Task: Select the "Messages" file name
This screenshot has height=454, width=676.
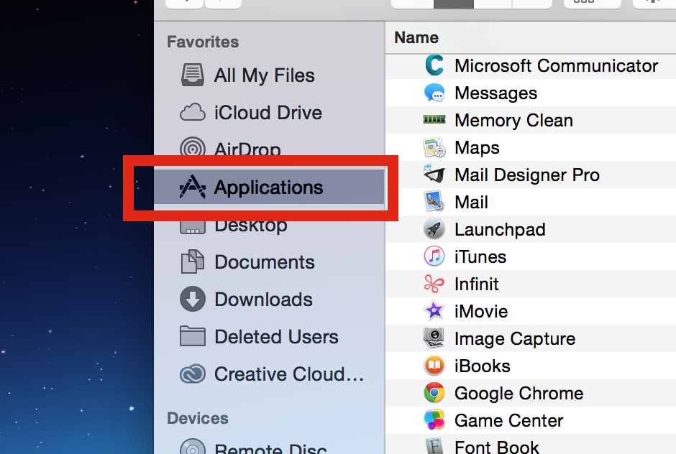Action: [495, 93]
